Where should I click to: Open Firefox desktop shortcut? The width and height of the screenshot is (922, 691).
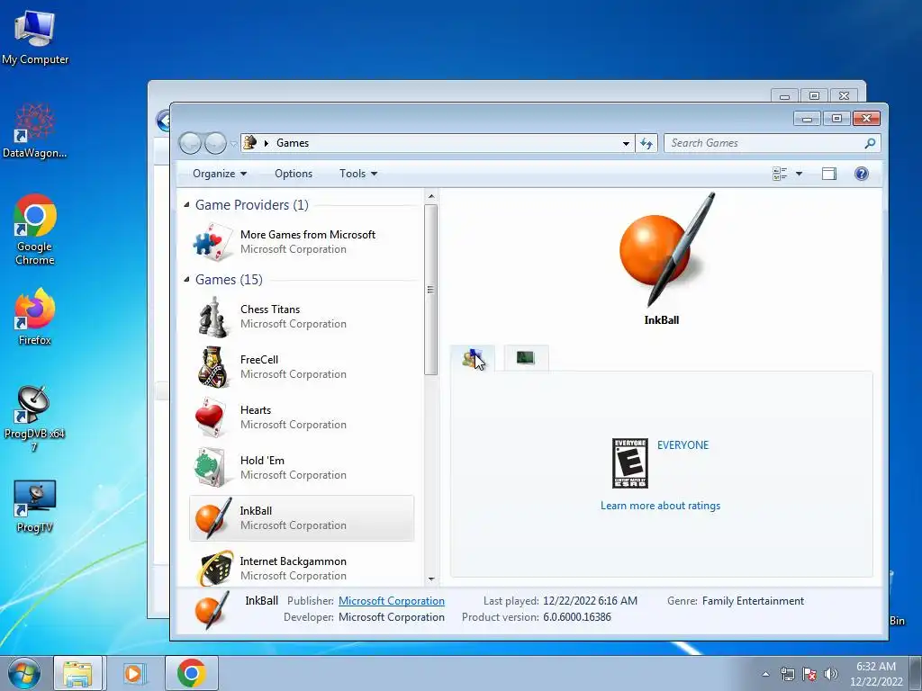coord(35,316)
